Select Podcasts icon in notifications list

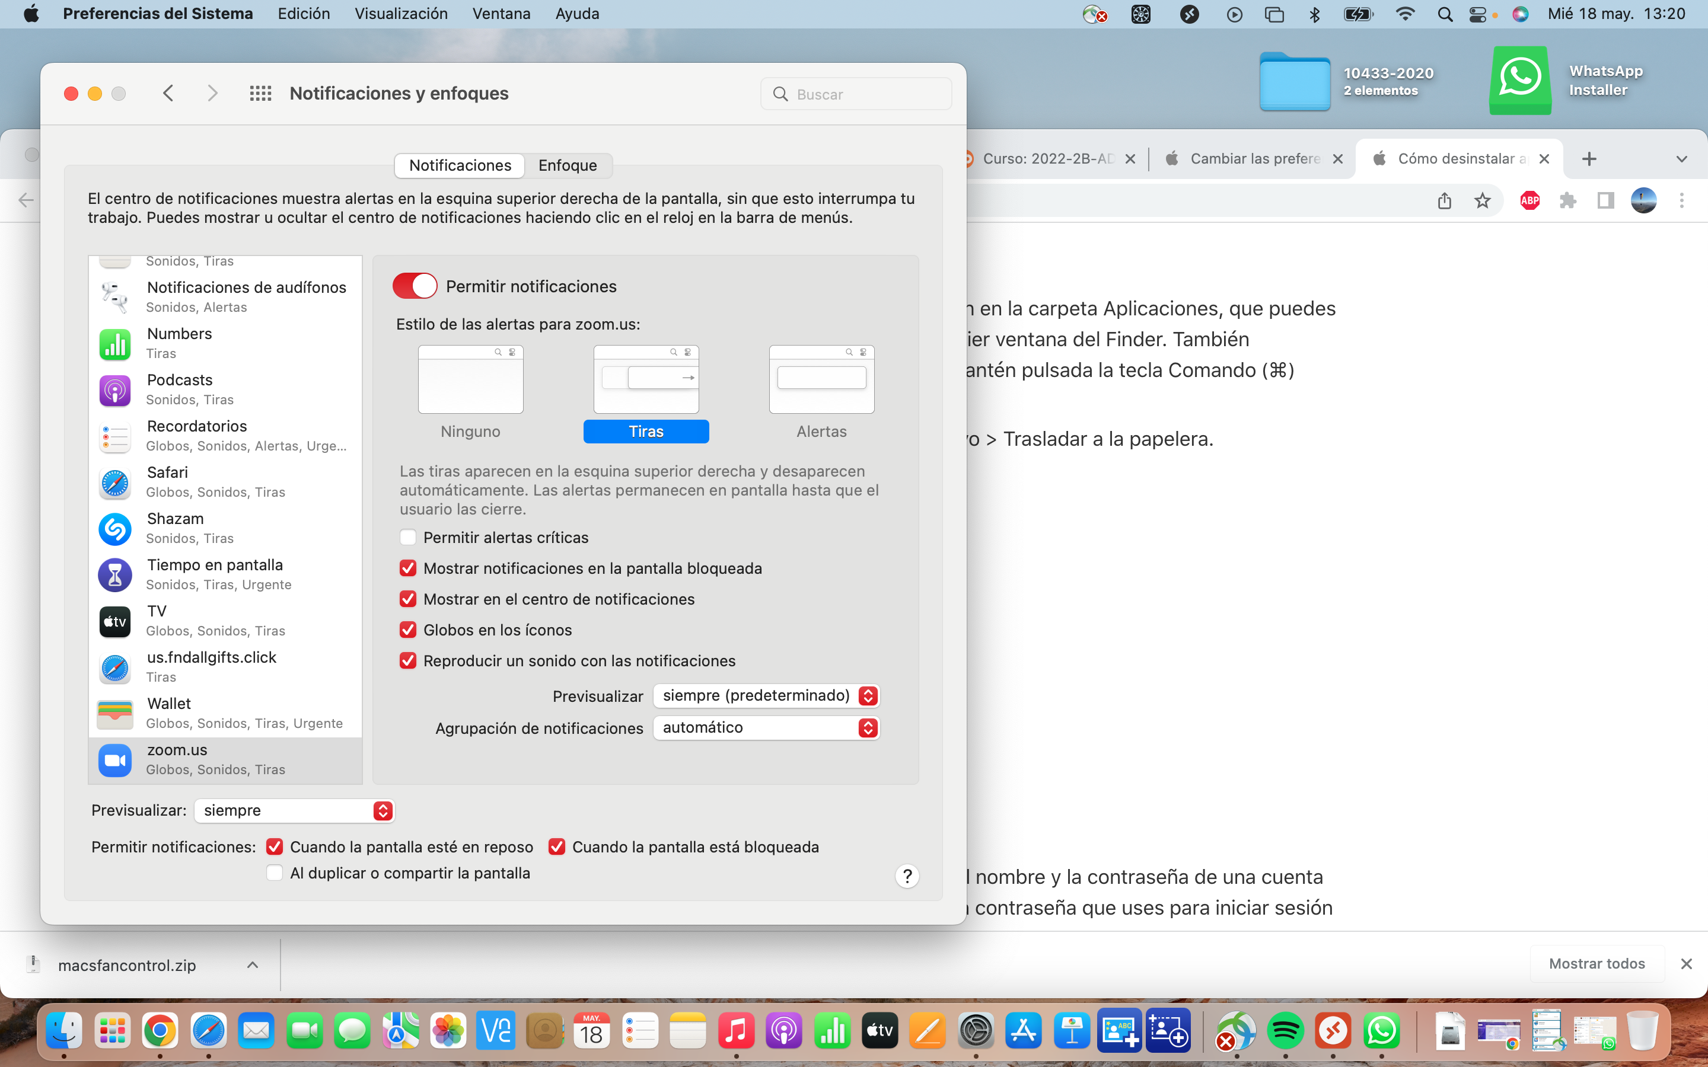[x=114, y=390]
